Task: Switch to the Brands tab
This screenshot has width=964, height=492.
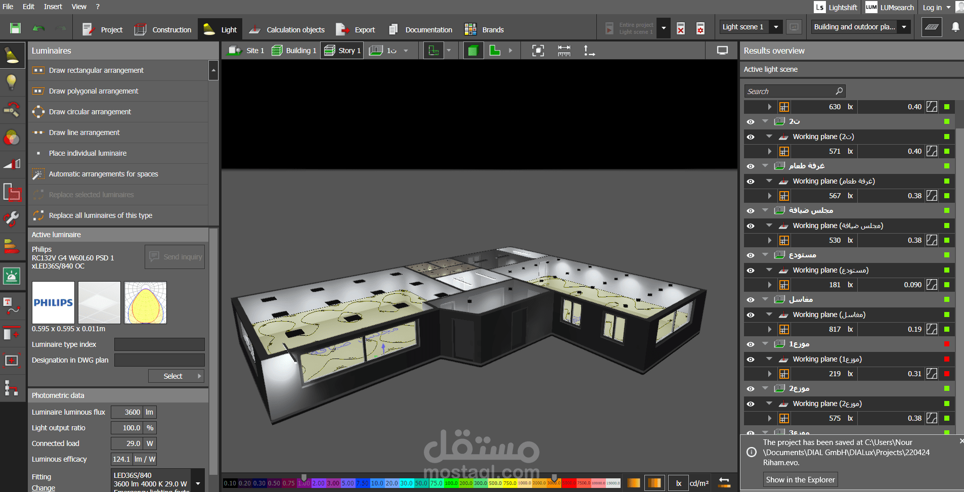Action: click(484, 30)
